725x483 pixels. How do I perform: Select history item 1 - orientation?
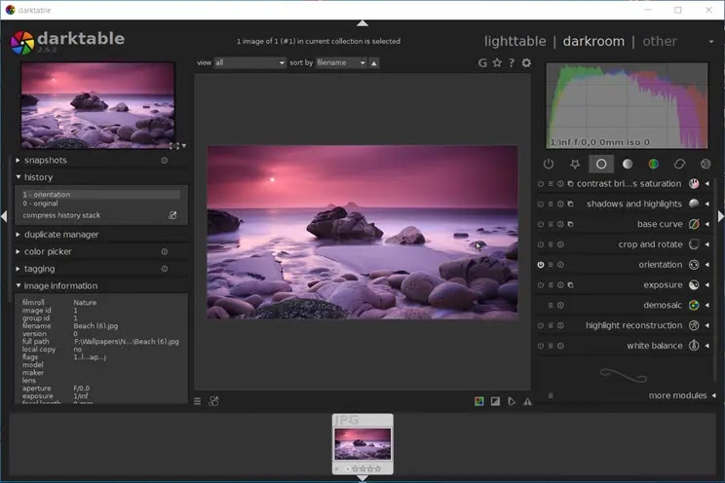click(100, 195)
